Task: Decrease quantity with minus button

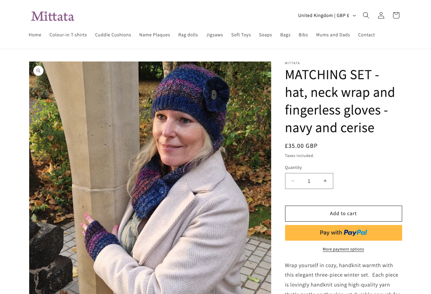Action: click(x=293, y=181)
